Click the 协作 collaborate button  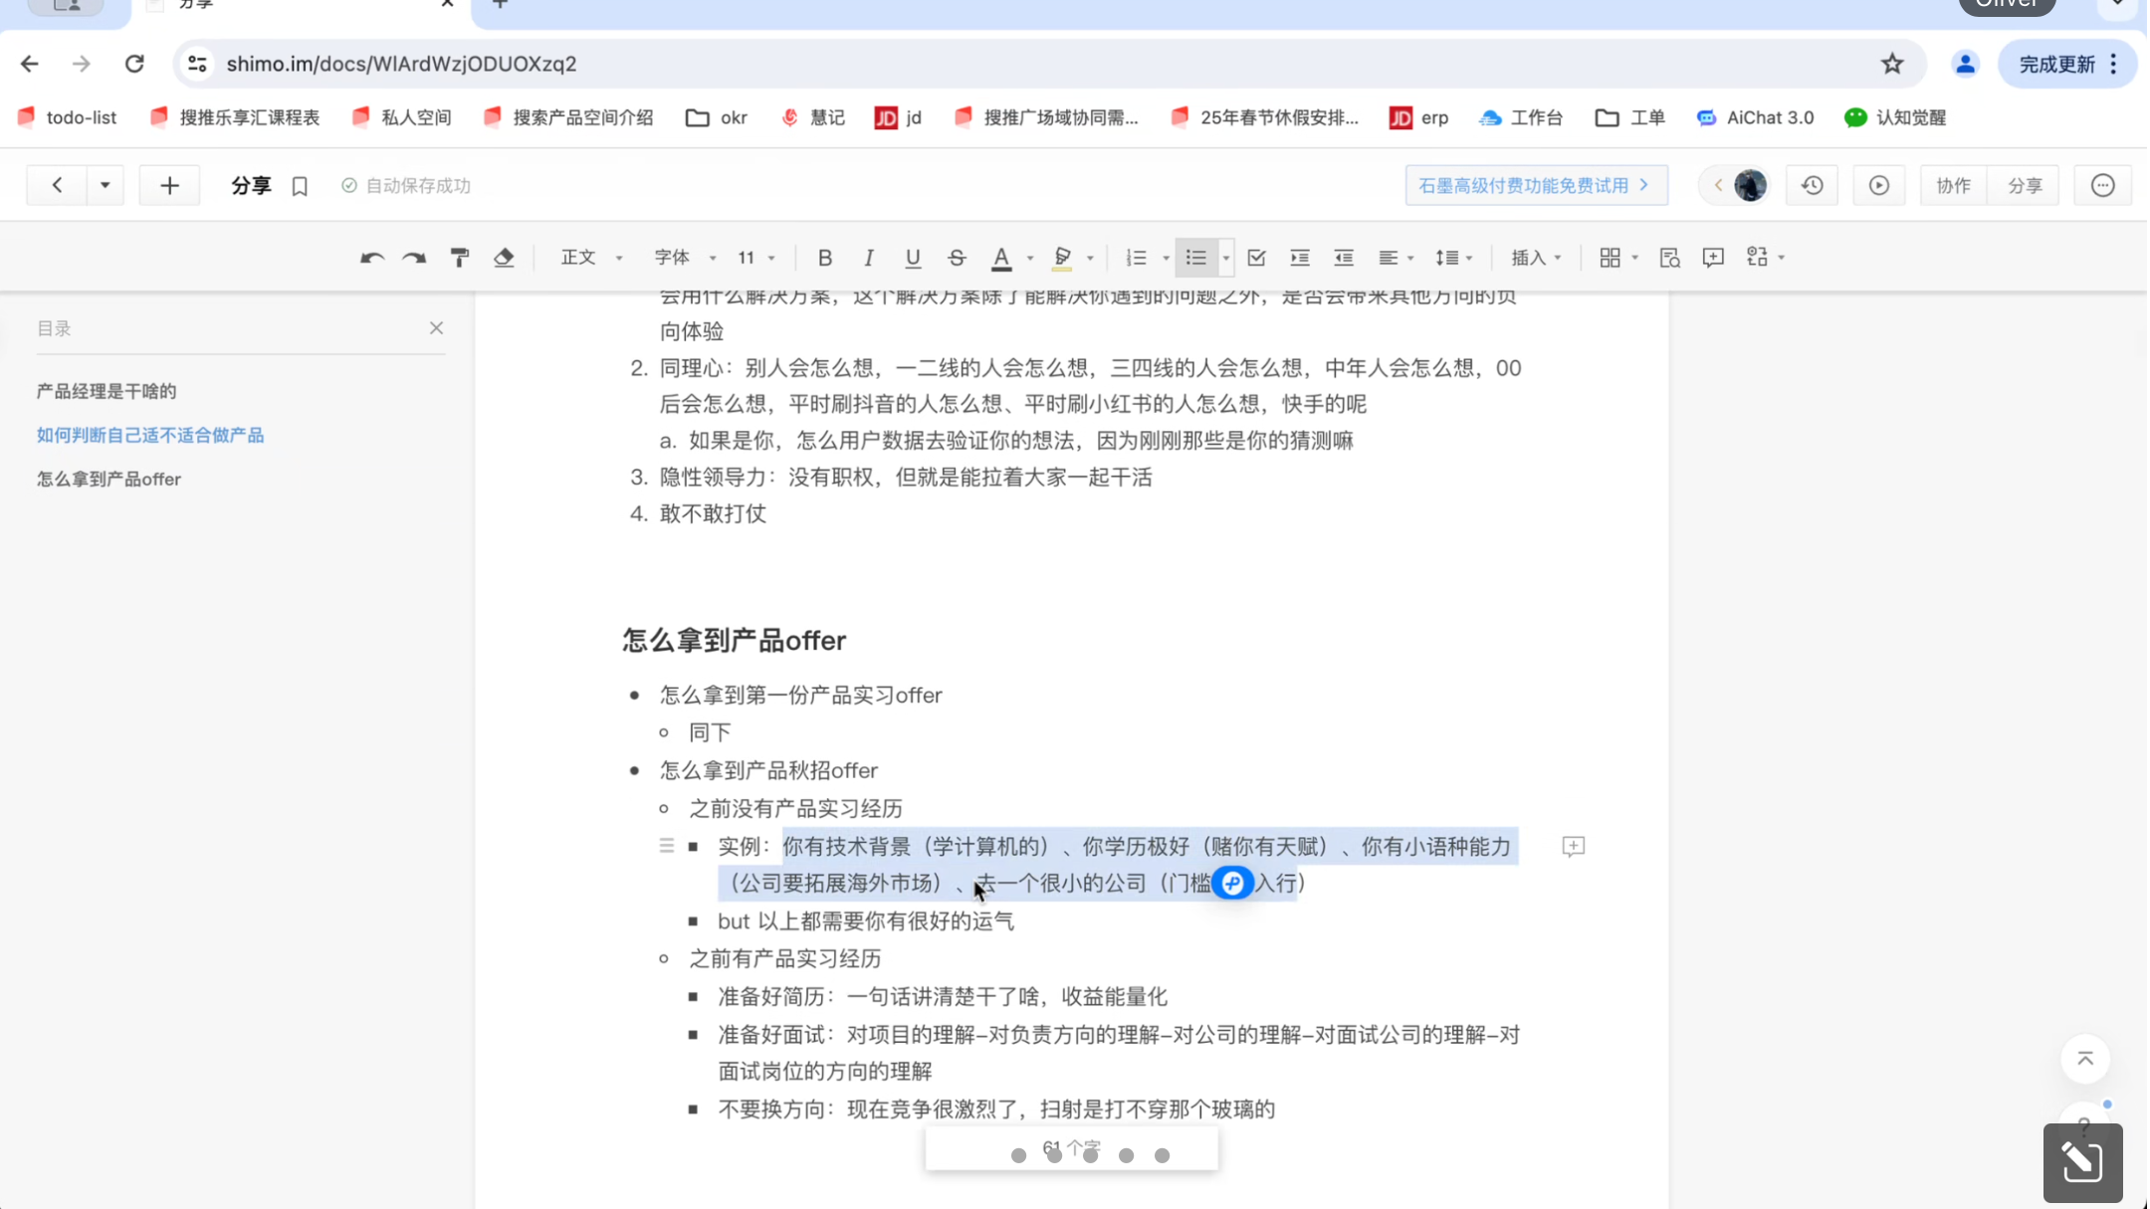coord(1952,186)
